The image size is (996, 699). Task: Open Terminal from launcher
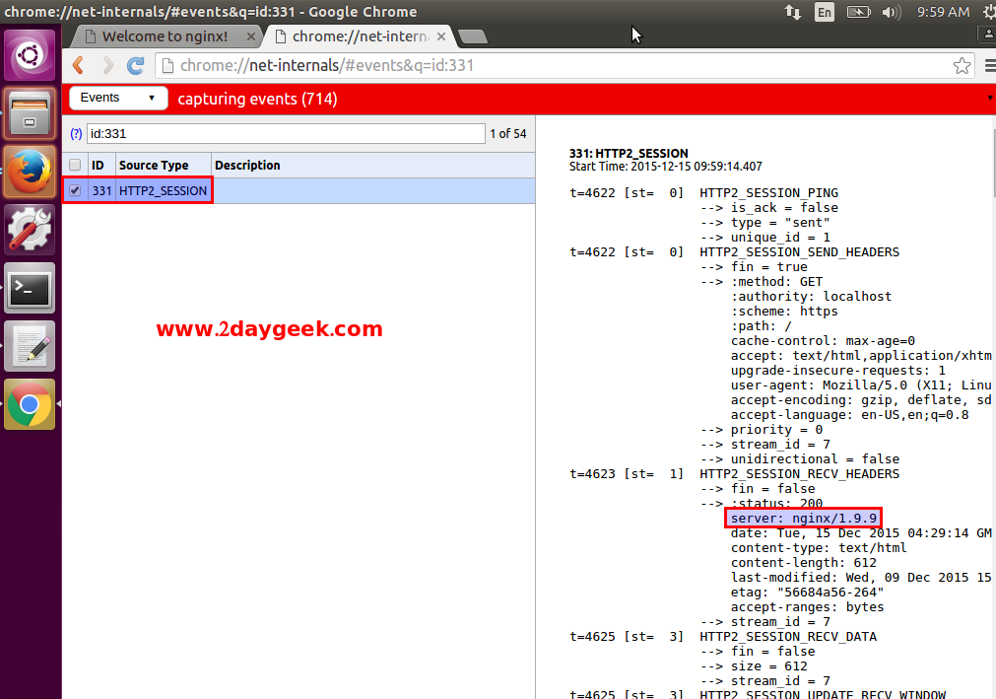coord(30,289)
